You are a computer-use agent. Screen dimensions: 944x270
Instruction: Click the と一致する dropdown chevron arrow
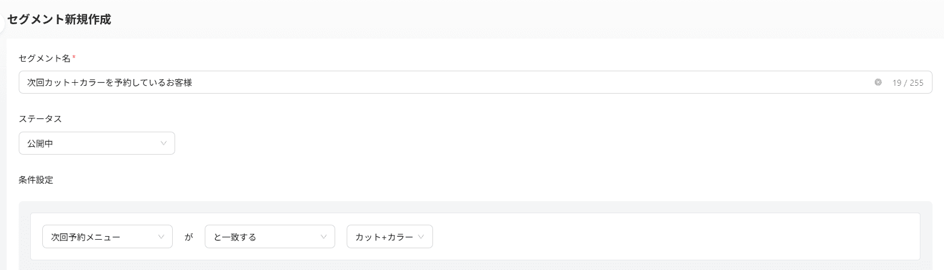pos(324,237)
